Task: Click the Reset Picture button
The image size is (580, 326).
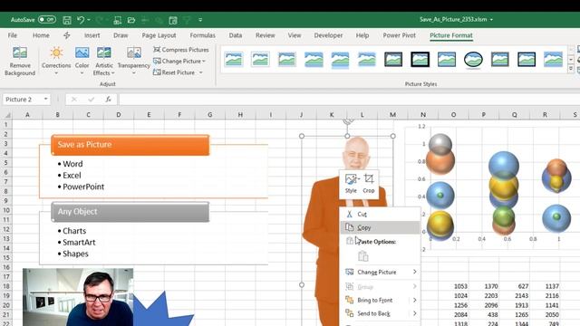Action: point(174,72)
